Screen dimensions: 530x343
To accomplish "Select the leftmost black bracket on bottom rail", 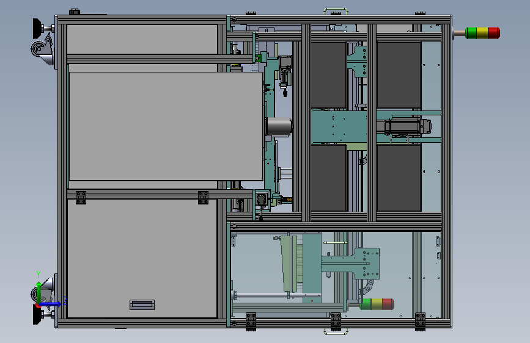I will pyautogui.click(x=251, y=321).
